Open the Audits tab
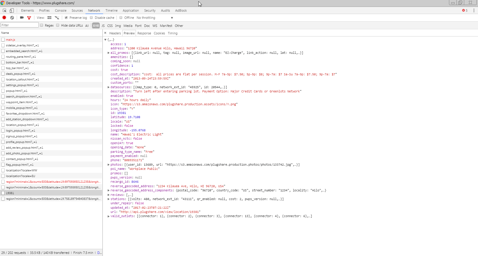Image resolution: width=478 pixels, height=256 pixels. pyautogui.click(x=166, y=10)
